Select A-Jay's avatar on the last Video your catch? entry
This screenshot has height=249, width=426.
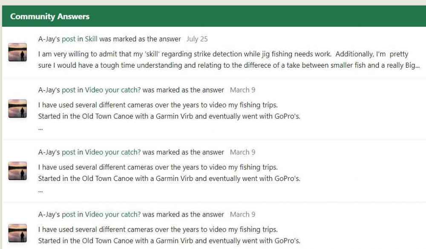(x=17, y=233)
